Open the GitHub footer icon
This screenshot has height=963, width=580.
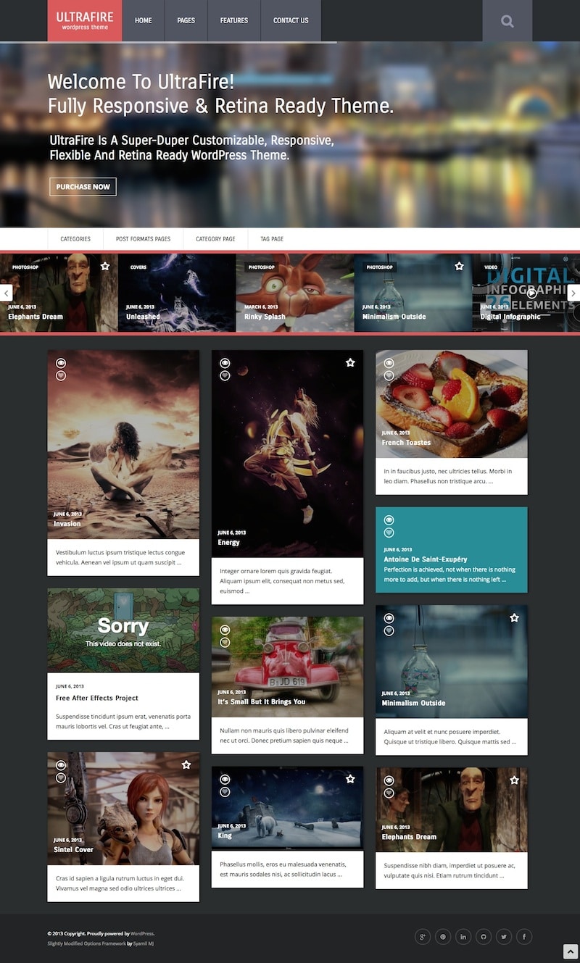(x=484, y=937)
